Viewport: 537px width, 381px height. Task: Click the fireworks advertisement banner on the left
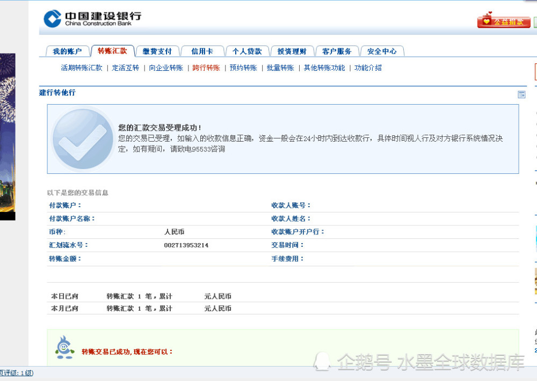tap(8, 134)
